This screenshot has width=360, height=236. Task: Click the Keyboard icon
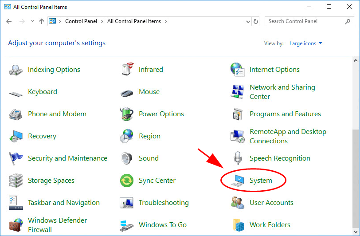pos(16,94)
